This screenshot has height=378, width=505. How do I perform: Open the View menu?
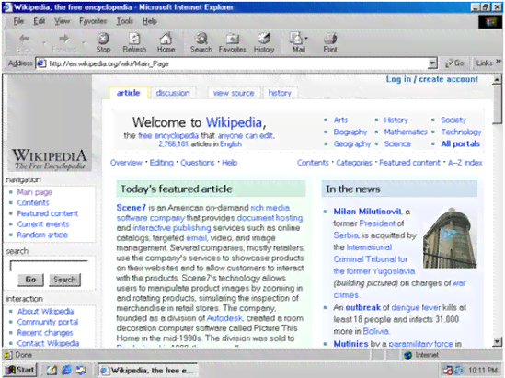point(62,21)
